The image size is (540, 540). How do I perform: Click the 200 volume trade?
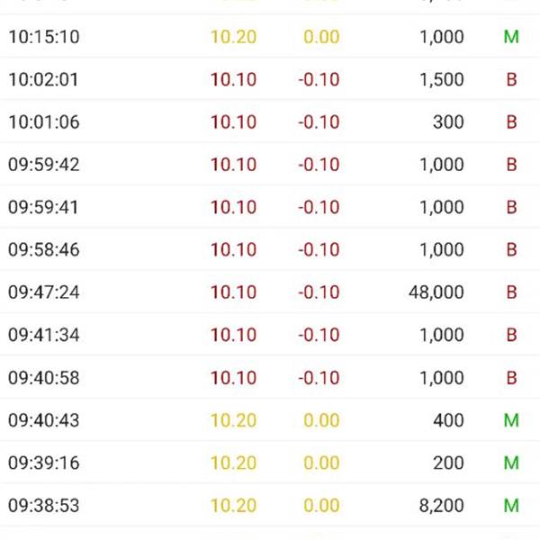(448, 463)
